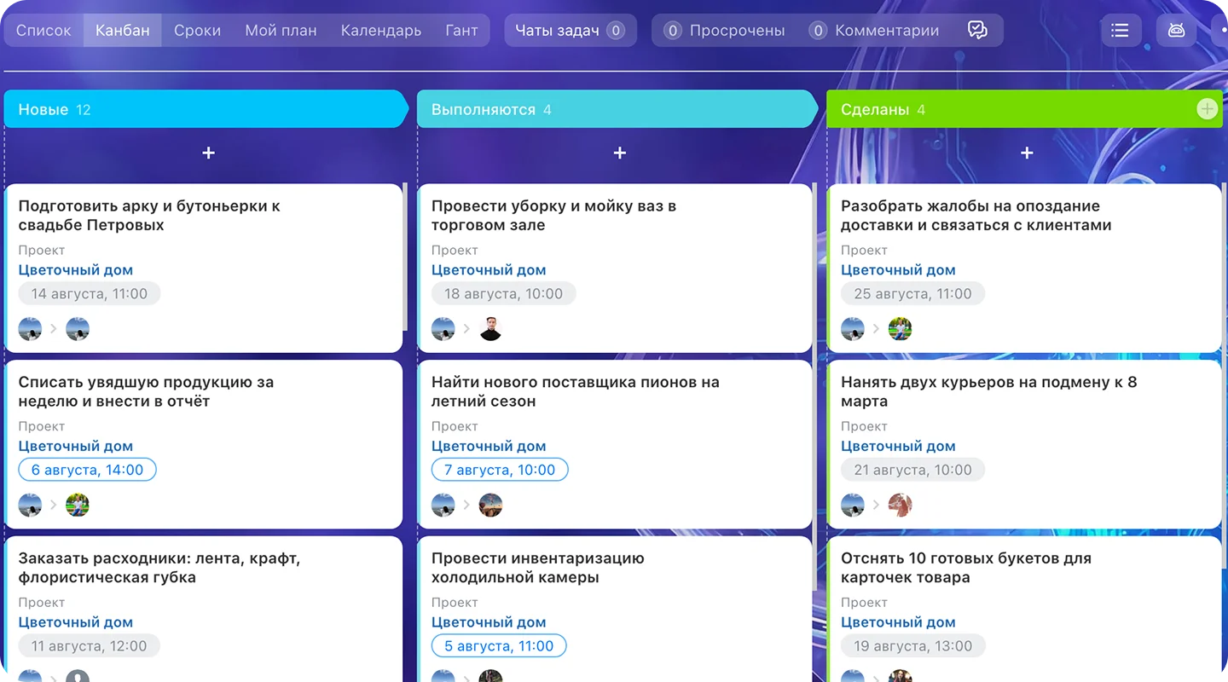Click assignee avatar on Провести уборку card
Viewport: 1228px width, 682px height.
[490, 329]
